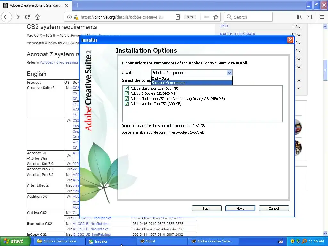Image resolution: width=328 pixels, height=246 pixels.
Task: Click the taskbar clock showing 11:56 AM
Action: coord(316,241)
